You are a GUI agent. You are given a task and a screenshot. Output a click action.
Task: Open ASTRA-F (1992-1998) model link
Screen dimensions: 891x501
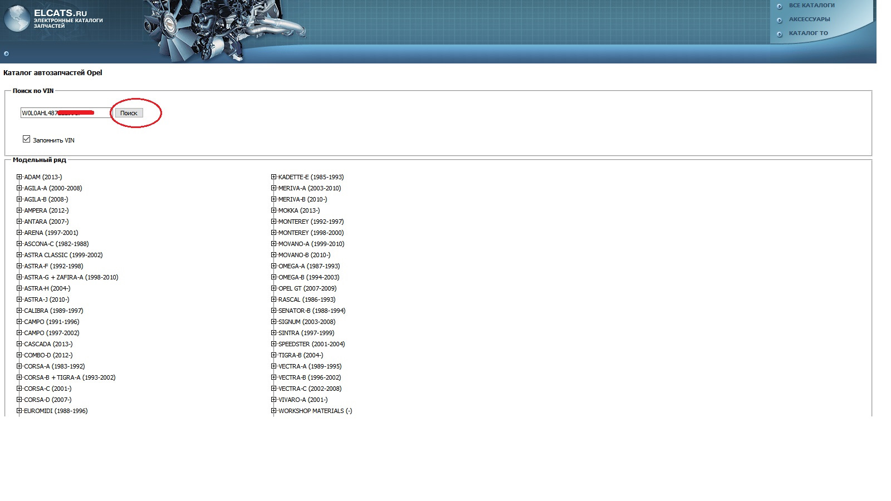coord(53,266)
